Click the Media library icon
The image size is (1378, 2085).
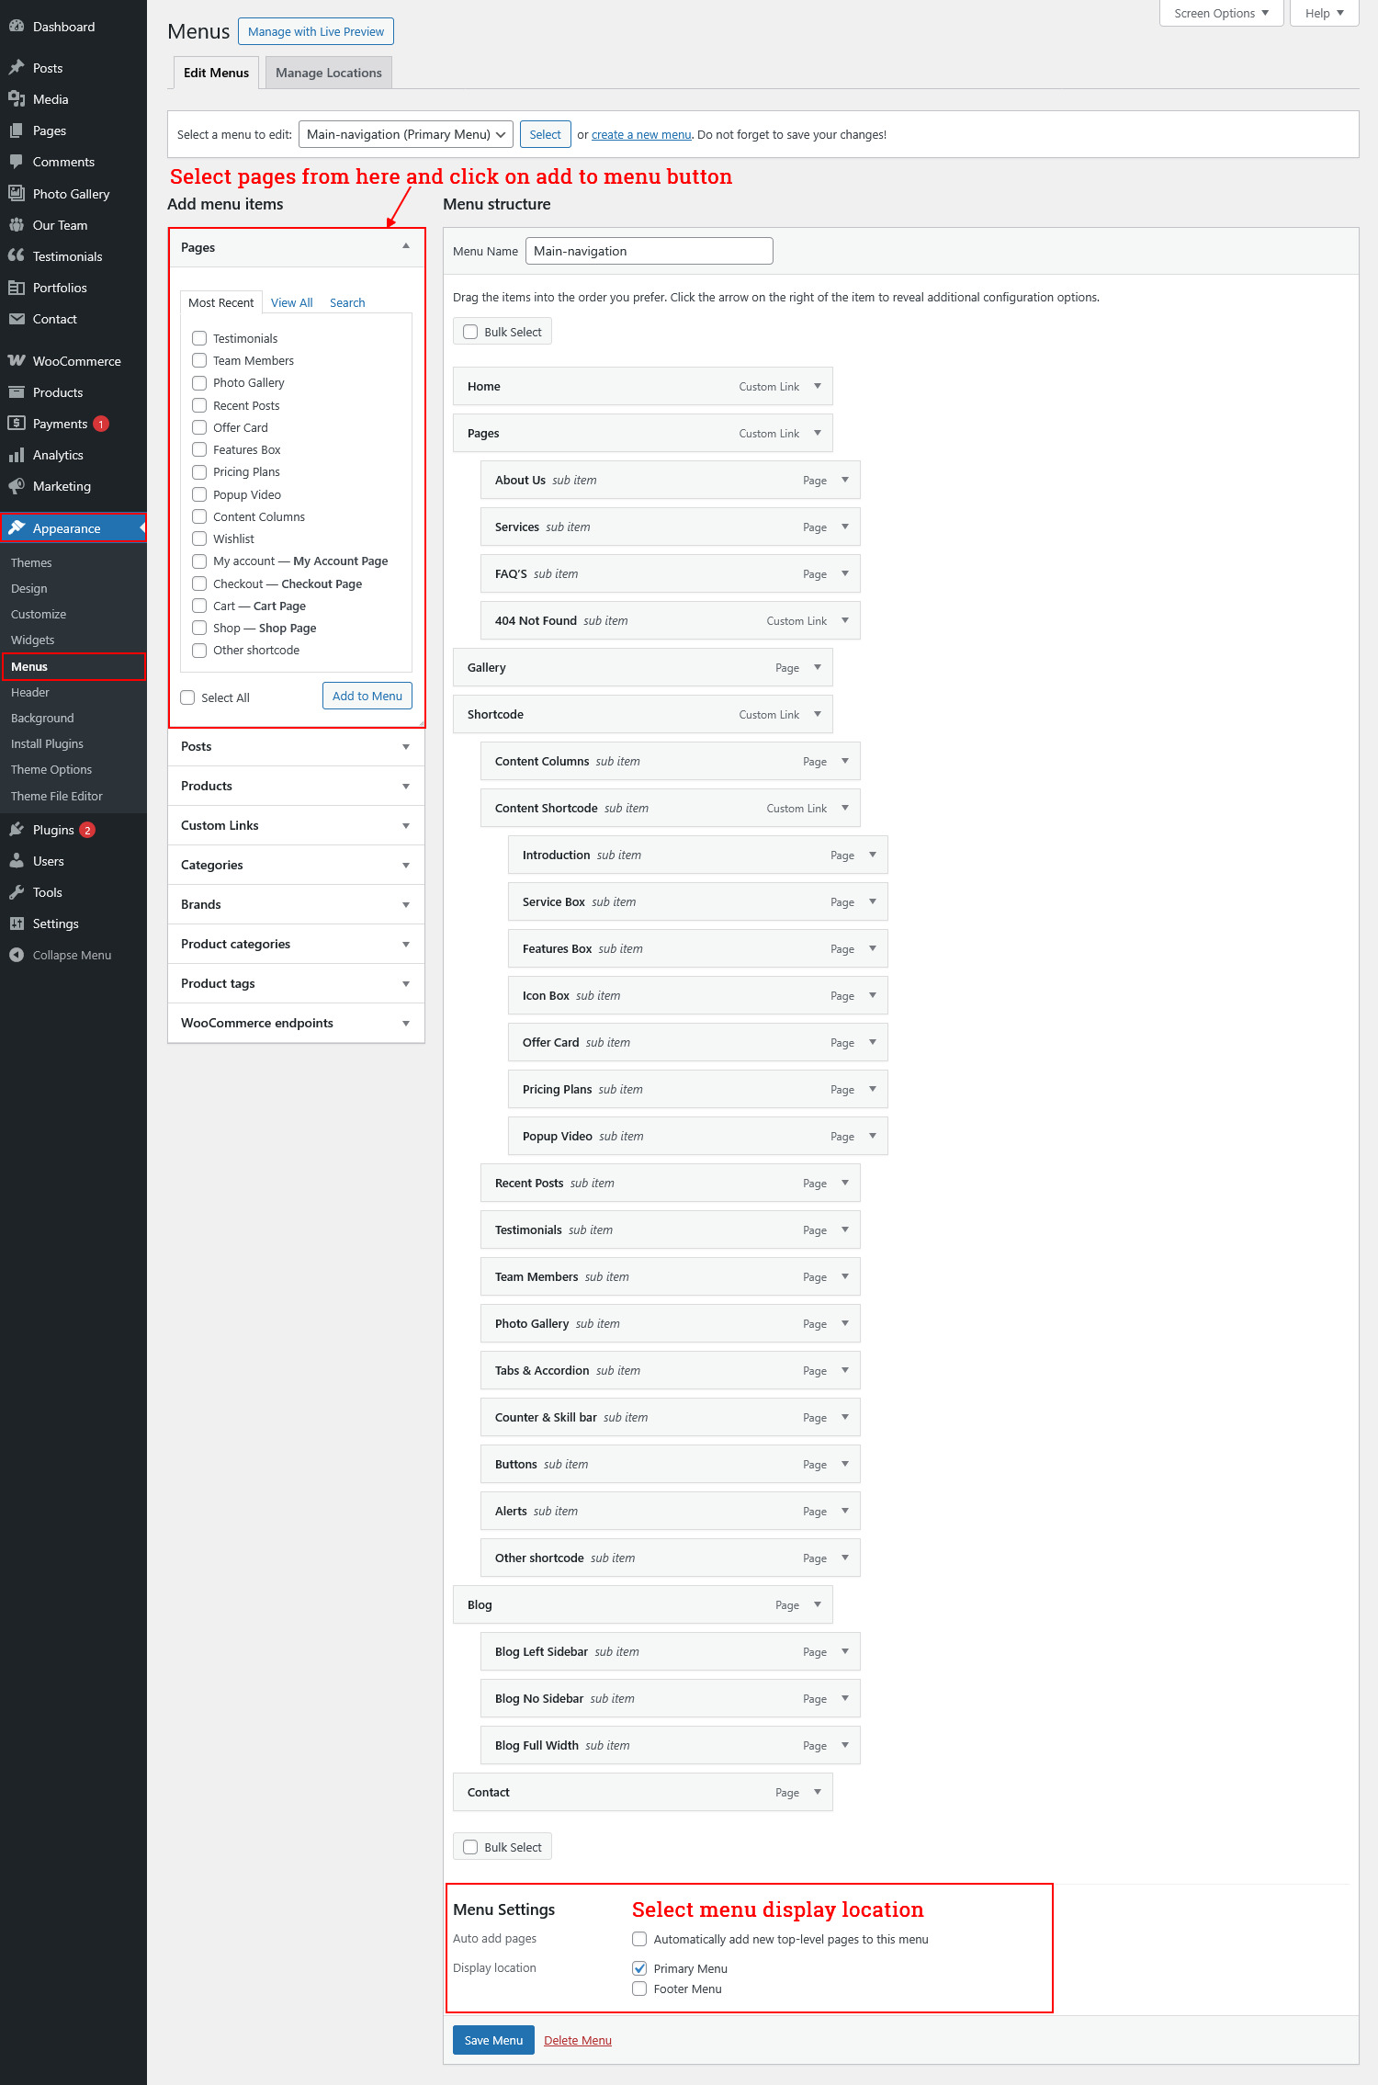click(x=17, y=99)
